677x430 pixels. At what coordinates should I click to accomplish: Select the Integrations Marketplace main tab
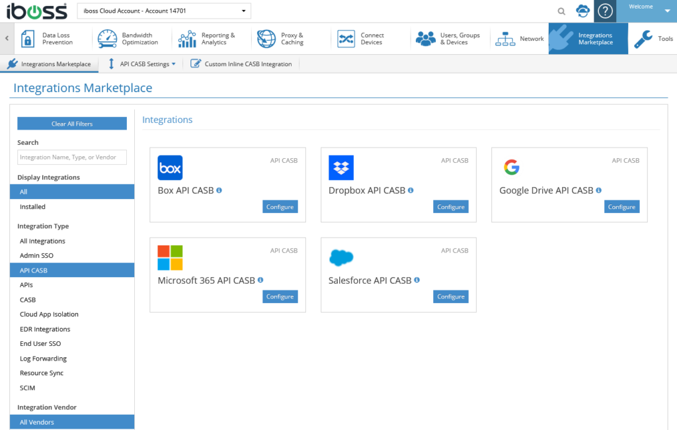pyautogui.click(x=588, y=38)
